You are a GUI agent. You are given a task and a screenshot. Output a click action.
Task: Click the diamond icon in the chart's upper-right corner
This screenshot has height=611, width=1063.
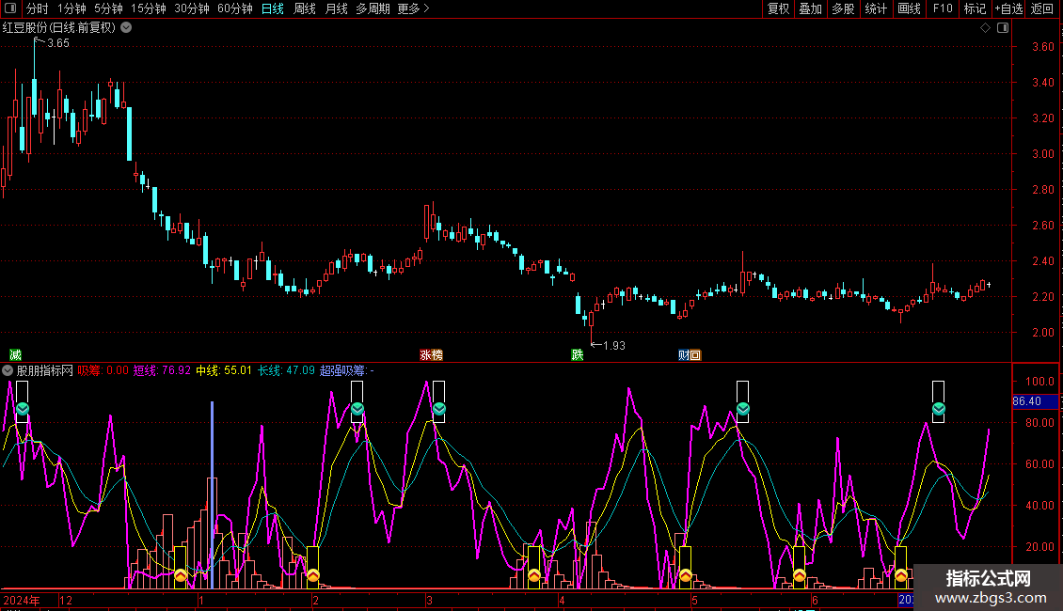coord(985,28)
